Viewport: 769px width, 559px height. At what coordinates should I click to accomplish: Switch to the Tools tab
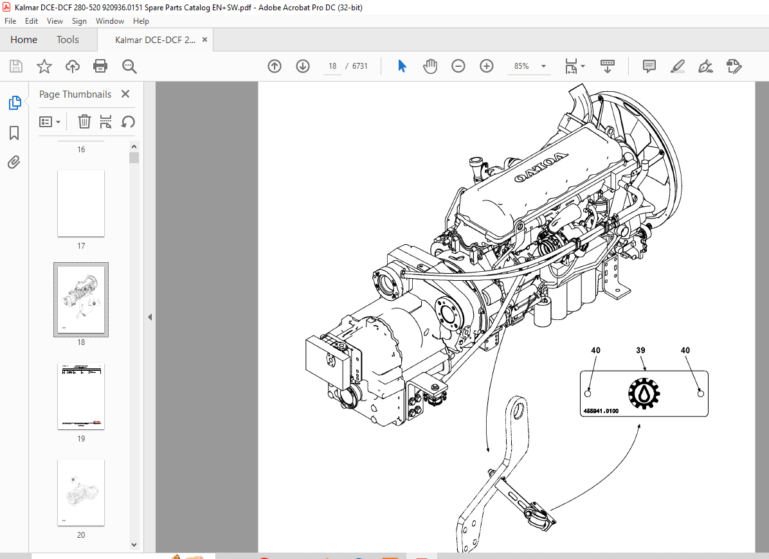pos(68,39)
